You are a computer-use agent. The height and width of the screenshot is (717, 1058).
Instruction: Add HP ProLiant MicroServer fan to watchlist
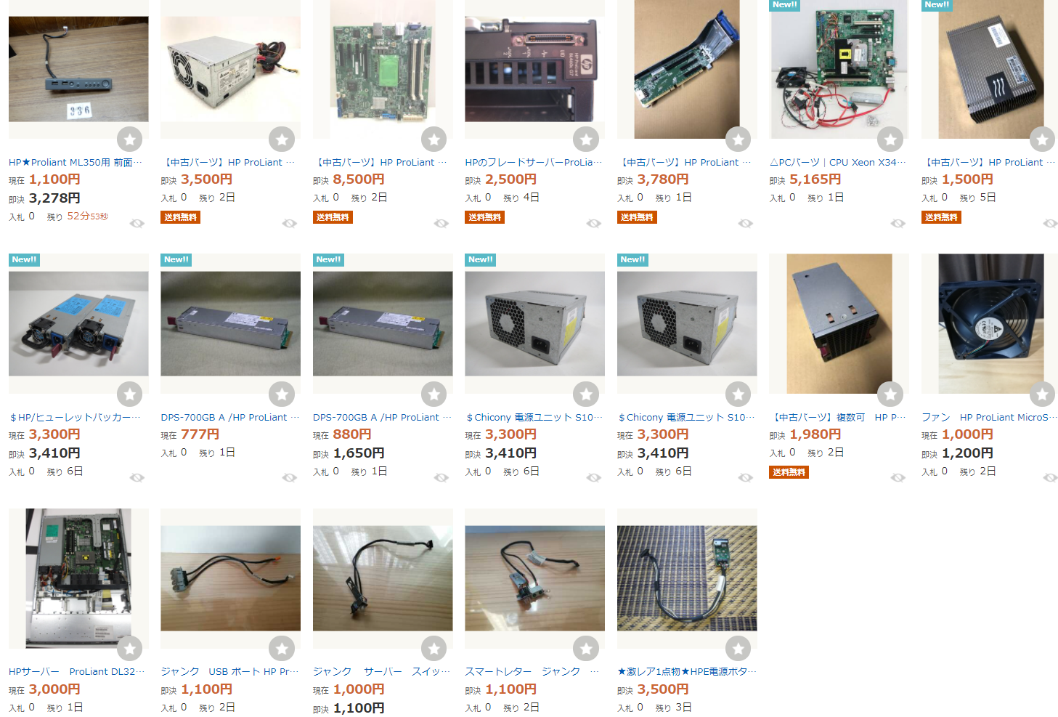point(1043,394)
